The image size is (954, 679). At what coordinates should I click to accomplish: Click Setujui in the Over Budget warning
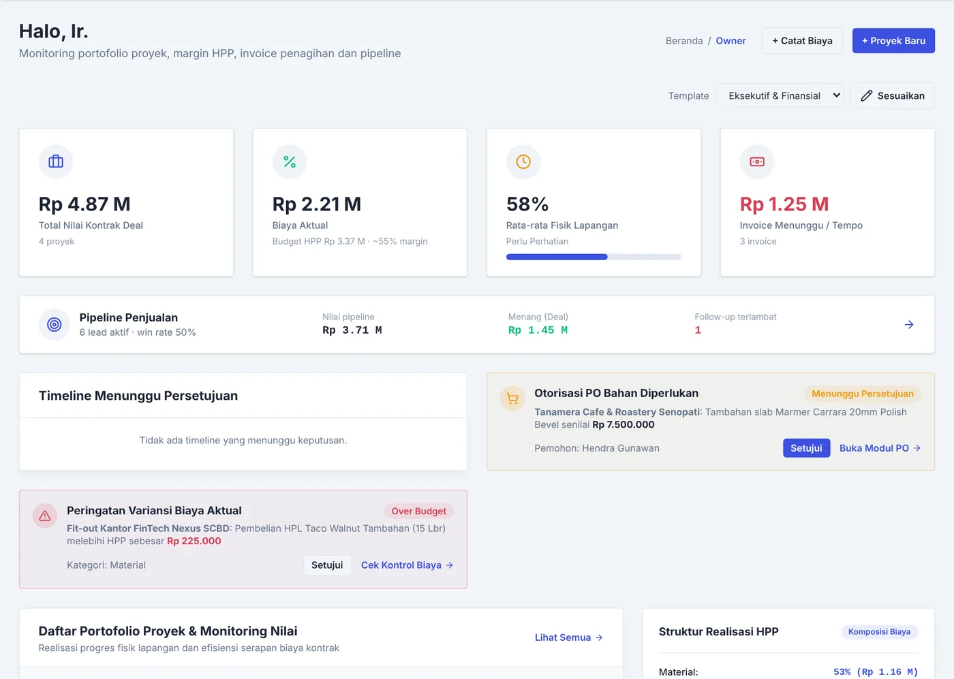pos(327,565)
